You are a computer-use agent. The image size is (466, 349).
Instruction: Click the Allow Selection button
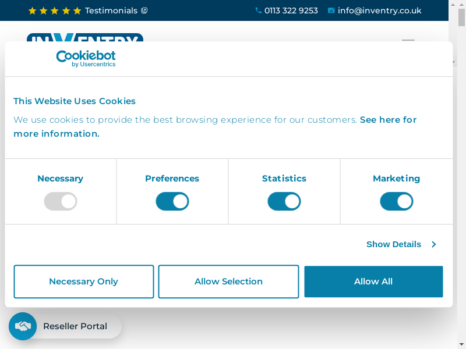point(228,282)
